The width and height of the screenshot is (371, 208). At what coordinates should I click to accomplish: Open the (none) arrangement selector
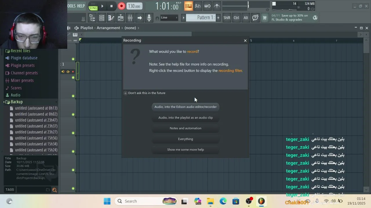(130, 28)
